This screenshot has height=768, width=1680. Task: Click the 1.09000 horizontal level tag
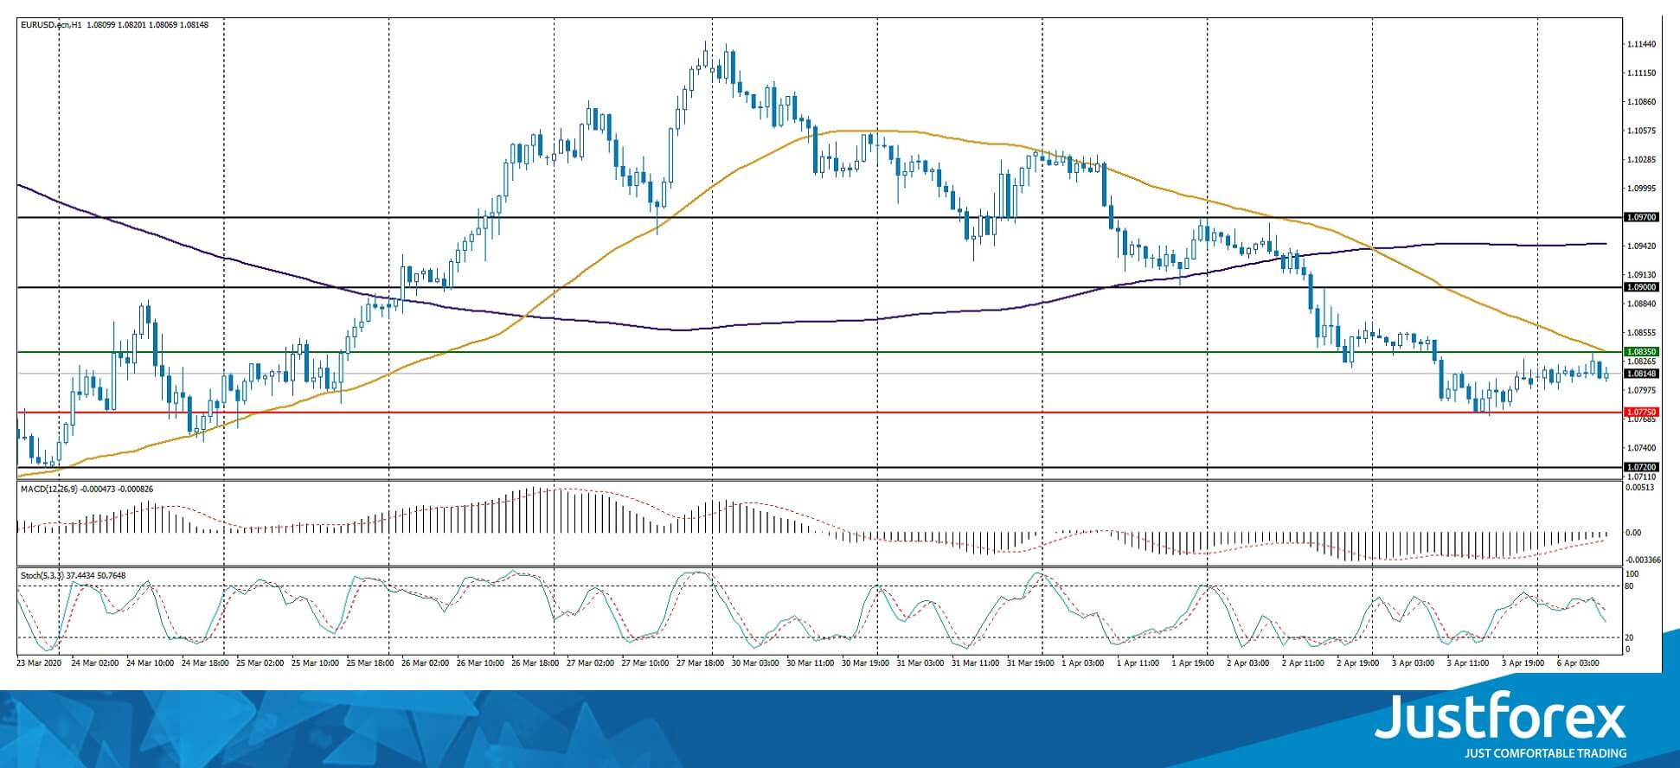1641,287
